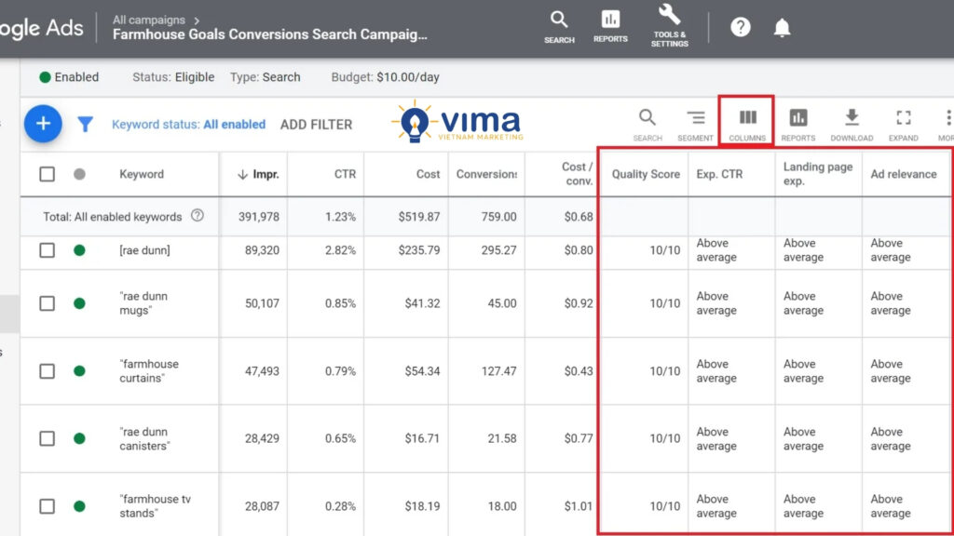The height and width of the screenshot is (536, 954).
Task: Open Reports in the top header bar
Action: (x=610, y=26)
